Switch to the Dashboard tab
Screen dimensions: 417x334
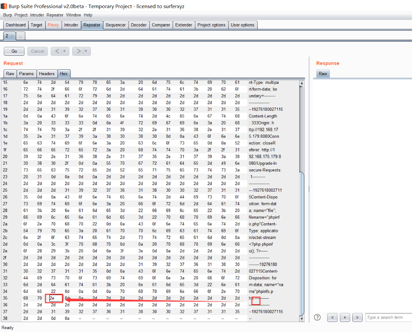point(16,25)
